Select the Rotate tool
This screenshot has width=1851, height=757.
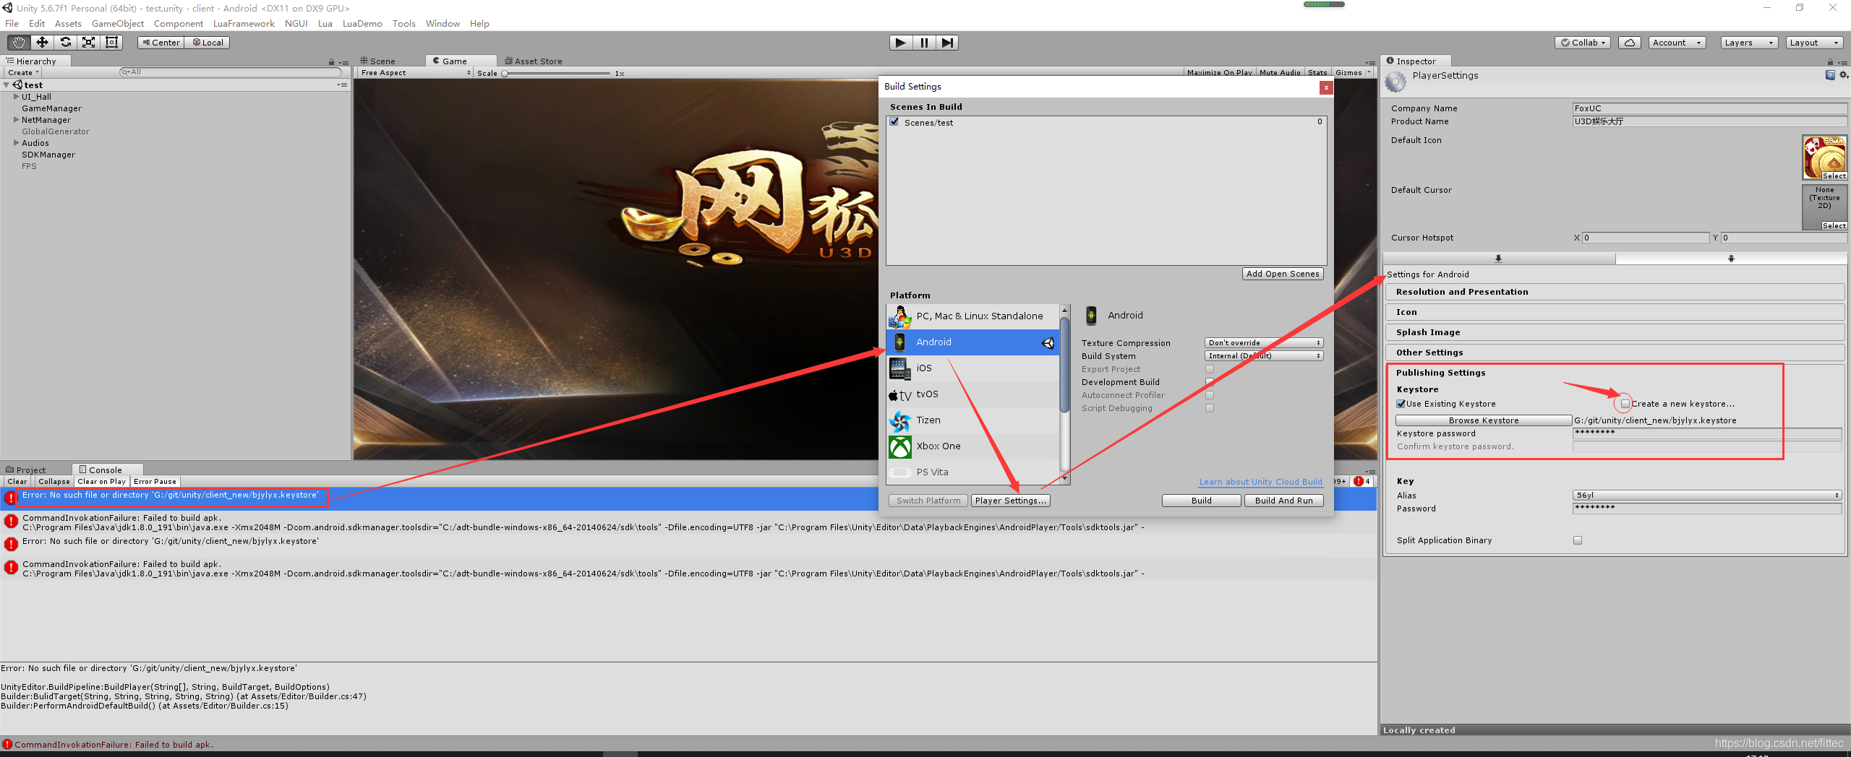click(65, 43)
